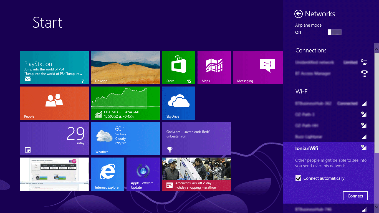Click the envelope icon on the Mail tile
Screen dimensions: 379x213
click(x=27, y=79)
